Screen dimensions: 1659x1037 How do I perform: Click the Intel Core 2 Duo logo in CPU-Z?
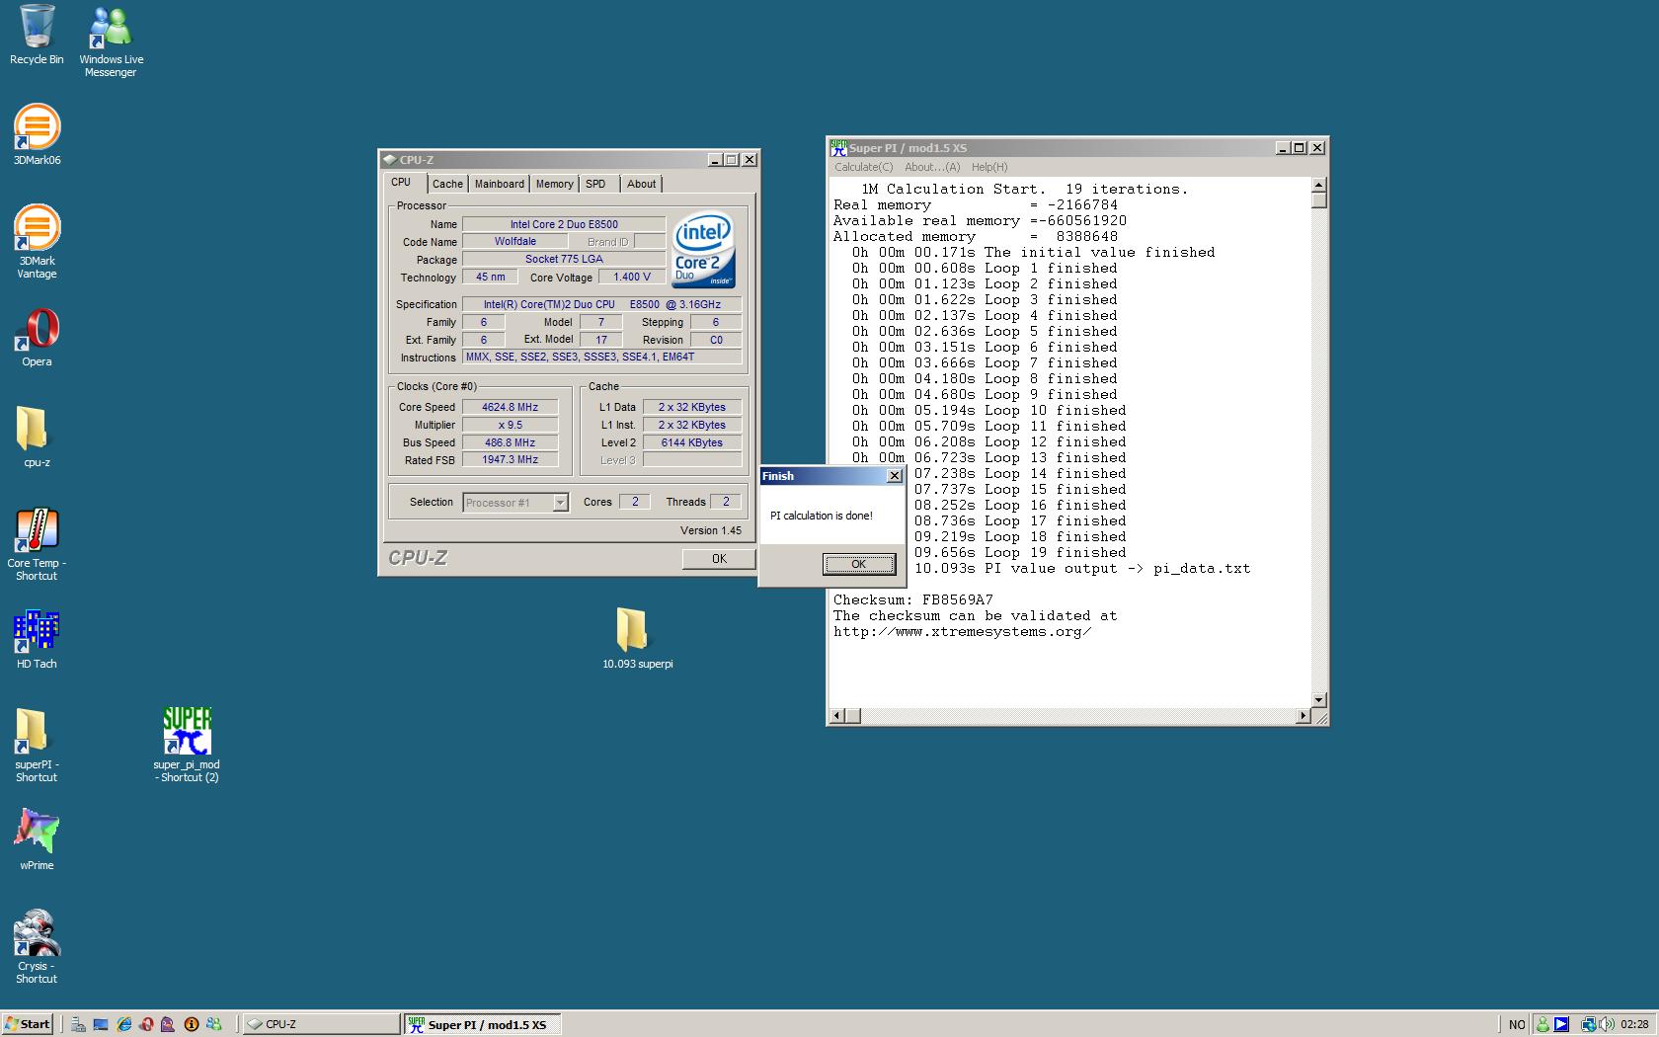coord(703,249)
